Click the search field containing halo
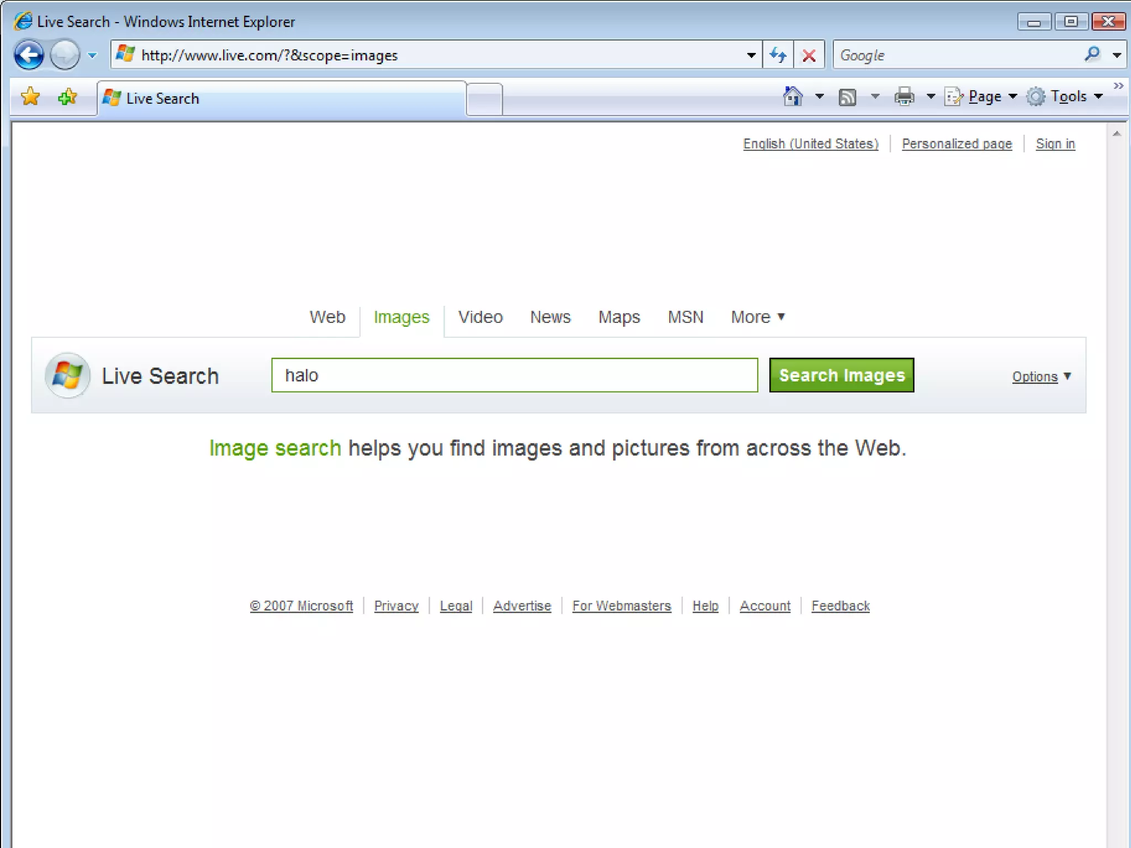The image size is (1131, 848). pyautogui.click(x=515, y=375)
